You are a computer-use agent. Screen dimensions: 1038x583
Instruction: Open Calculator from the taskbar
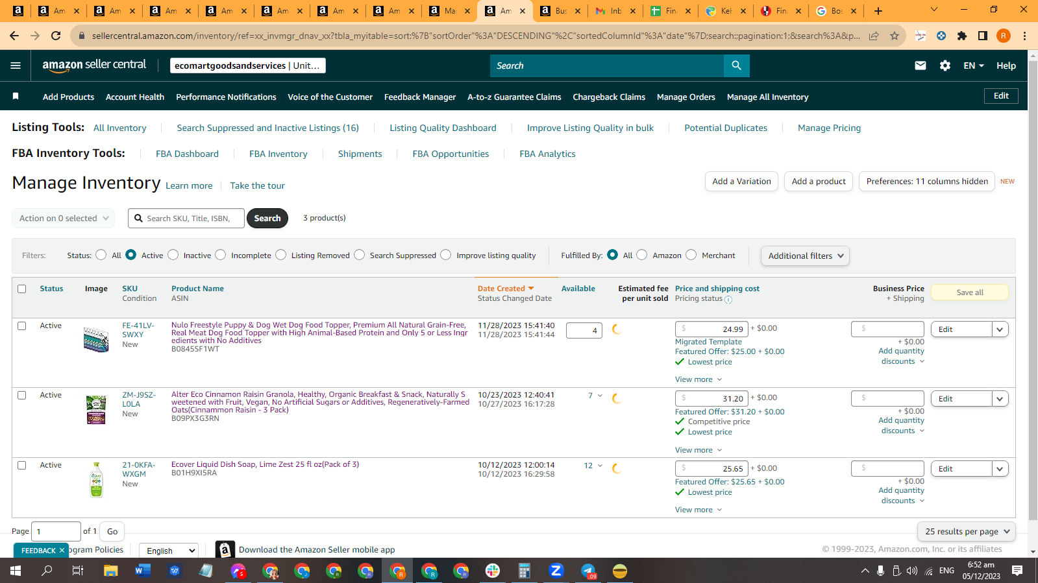pos(525,571)
